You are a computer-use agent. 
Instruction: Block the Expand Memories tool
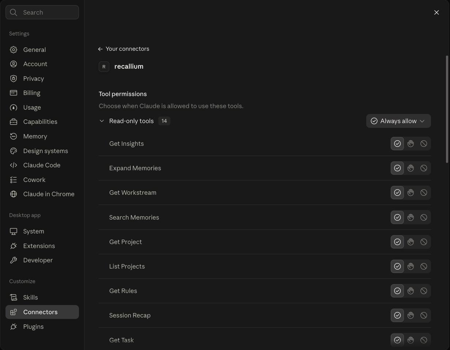coord(424,168)
